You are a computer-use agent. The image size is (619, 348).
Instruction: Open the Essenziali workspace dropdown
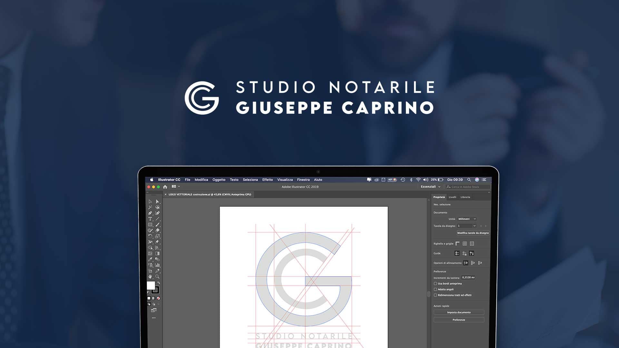[x=430, y=187]
